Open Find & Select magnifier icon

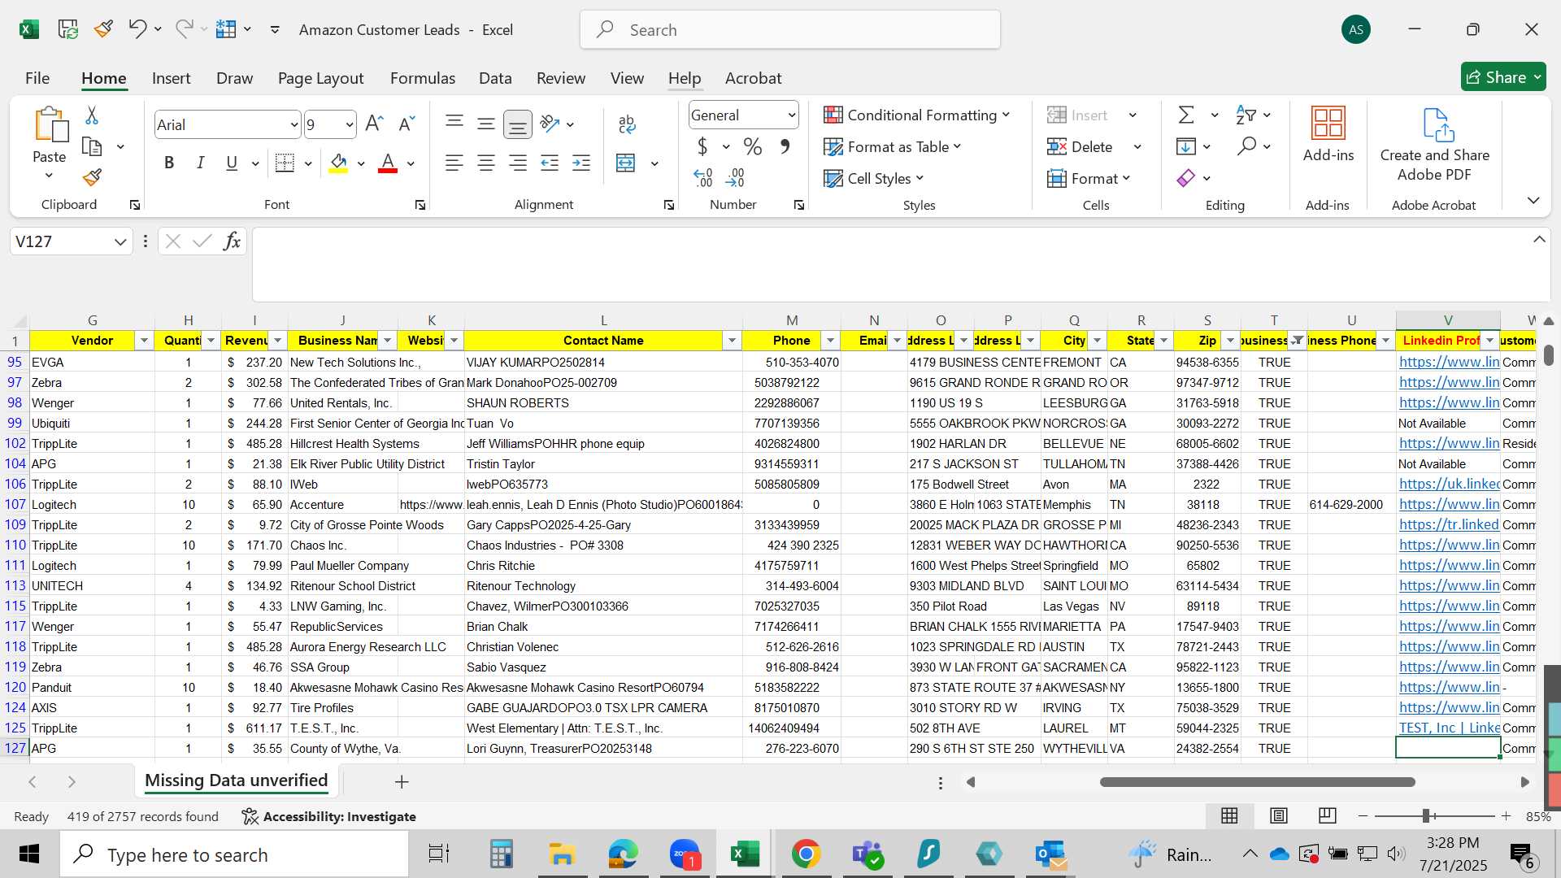(1246, 146)
